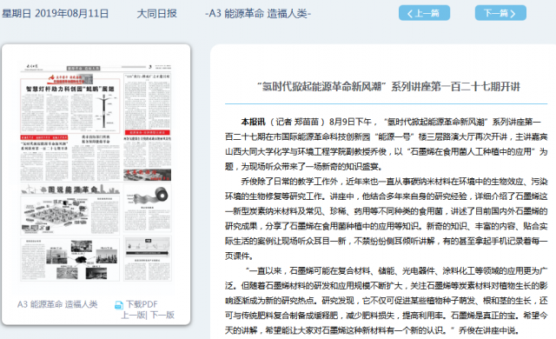556x339 pixels.
Task: Open the bottom photo collage article in thumbnail
Action: point(69,260)
